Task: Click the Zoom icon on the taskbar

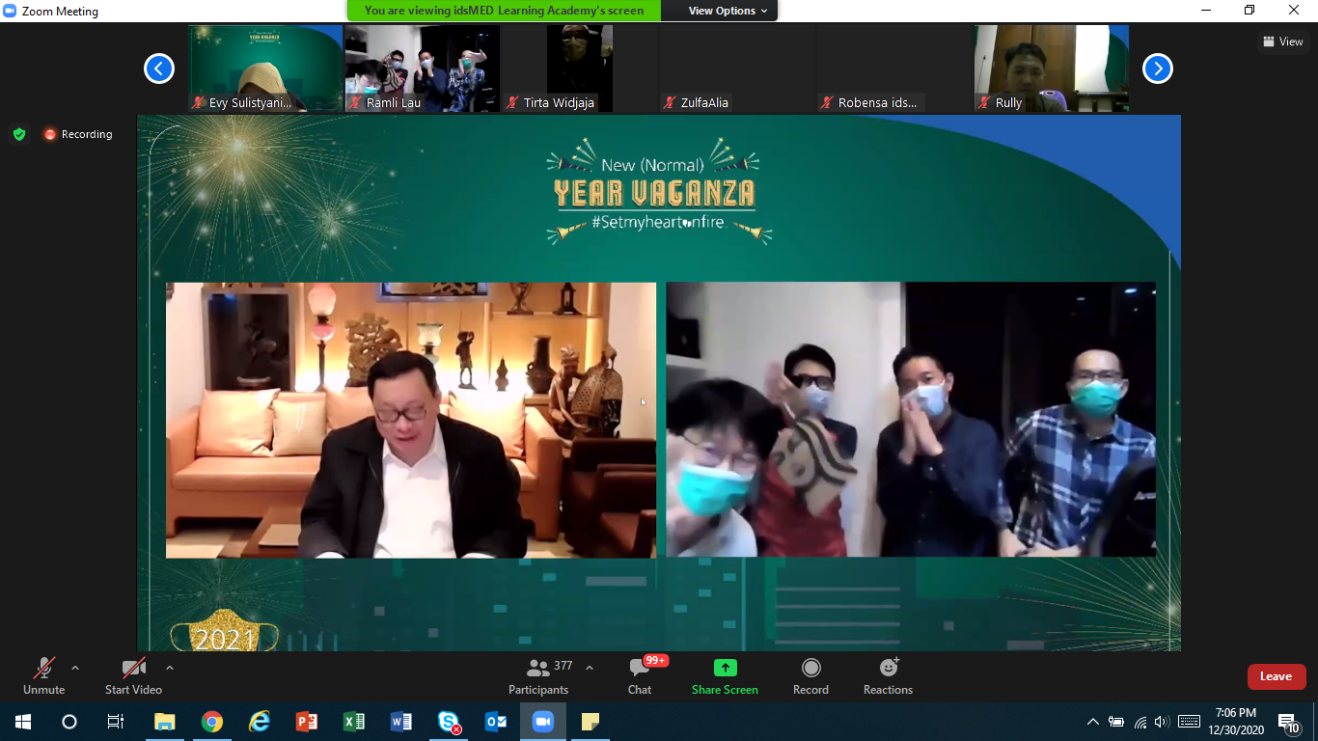Action: coord(543,721)
